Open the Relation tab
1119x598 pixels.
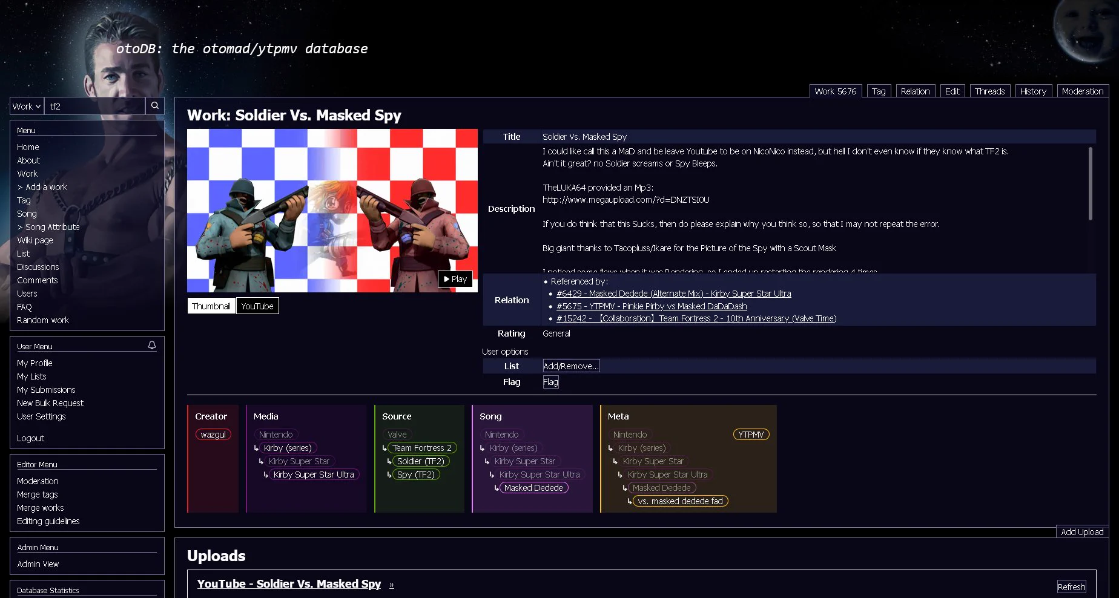(x=915, y=91)
